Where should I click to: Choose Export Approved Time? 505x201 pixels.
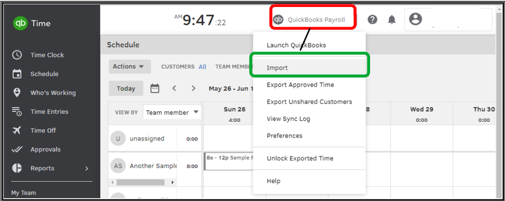(x=300, y=85)
